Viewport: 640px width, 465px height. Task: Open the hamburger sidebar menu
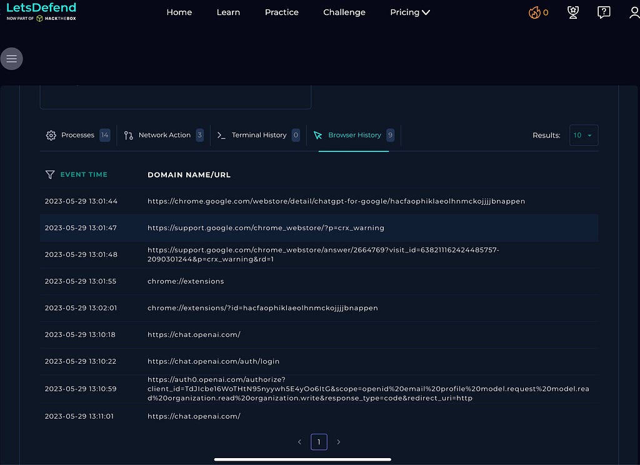coord(11,59)
